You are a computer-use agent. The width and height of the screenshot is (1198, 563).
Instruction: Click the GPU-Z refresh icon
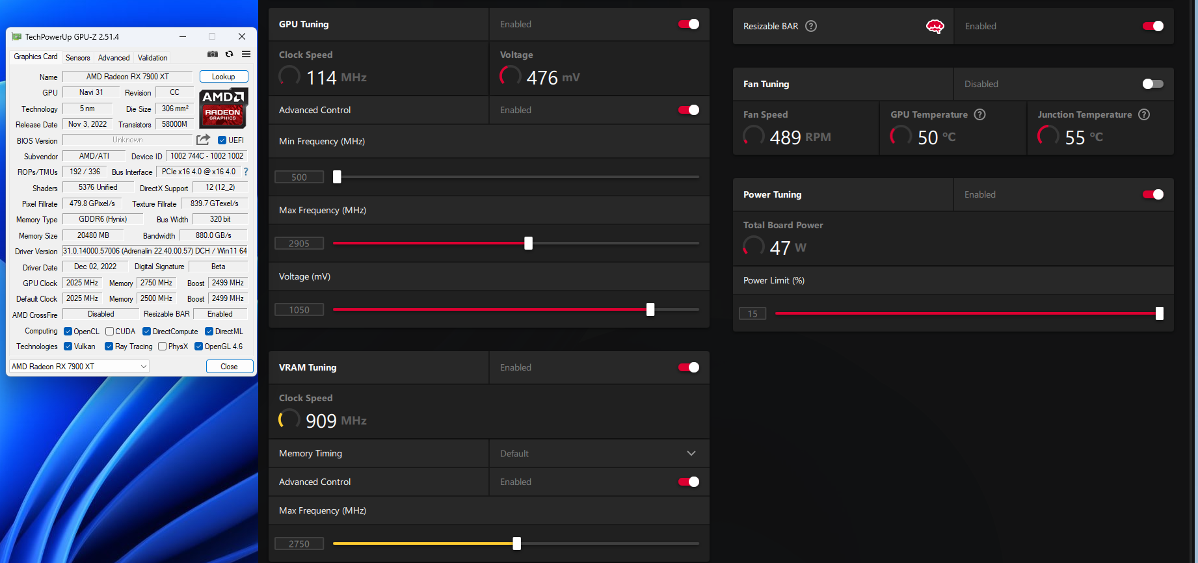coord(229,55)
